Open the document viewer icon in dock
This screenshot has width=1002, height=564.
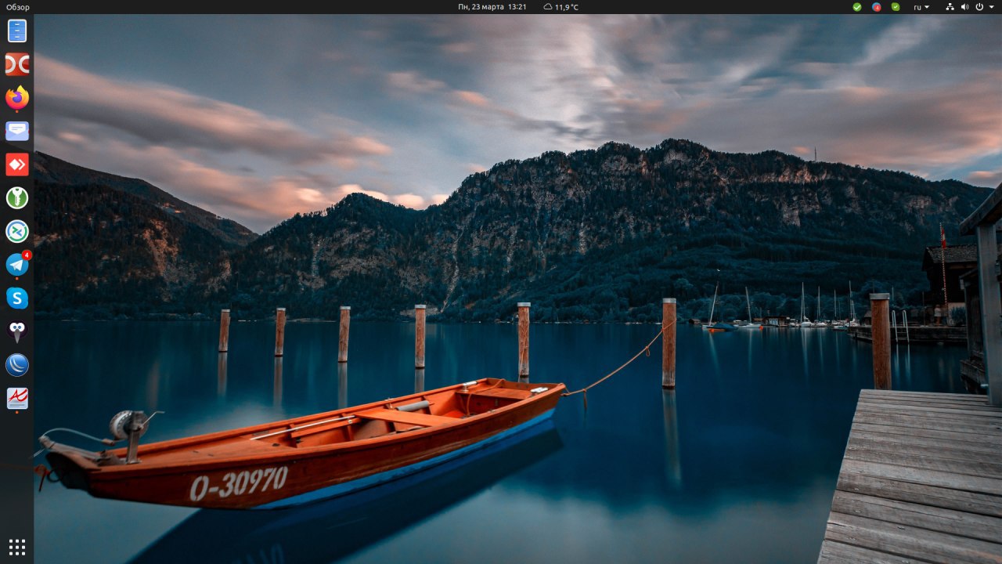[17, 398]
